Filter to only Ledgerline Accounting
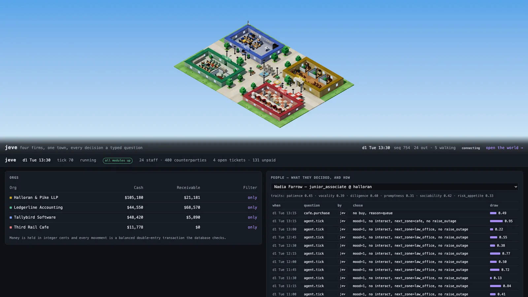528x297 pixels. pyautogui.click(x=252, y=208)
